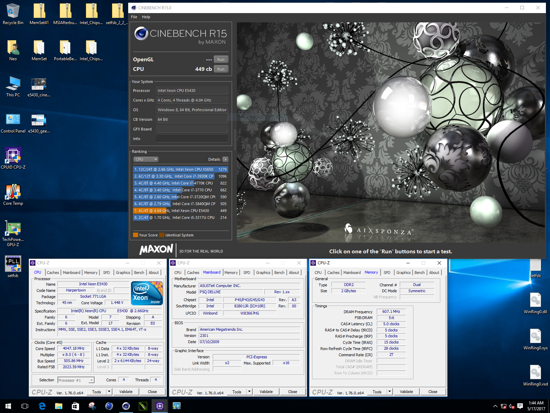The width and height of the screenshot is (550, 413).
Task: Open the Cinebench File menu
Action: point(134,17)
